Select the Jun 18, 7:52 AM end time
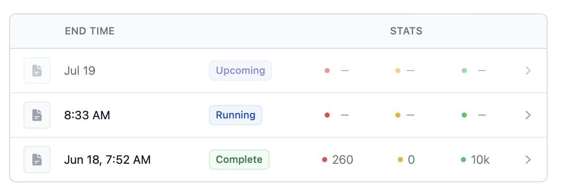561x194 pixels. point(107,160)
